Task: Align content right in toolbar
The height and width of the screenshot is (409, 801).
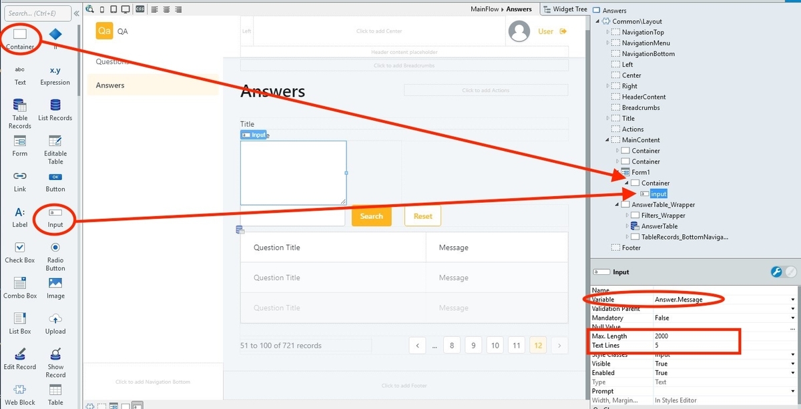Action: click(x=179, y=9)
